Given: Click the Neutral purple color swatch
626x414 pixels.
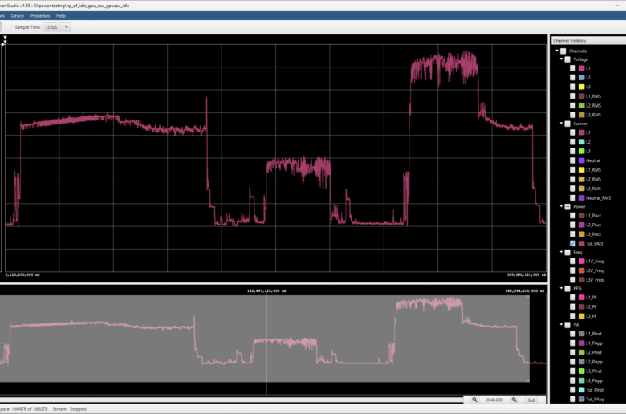Looking at the screenshot, I should 582,160.
